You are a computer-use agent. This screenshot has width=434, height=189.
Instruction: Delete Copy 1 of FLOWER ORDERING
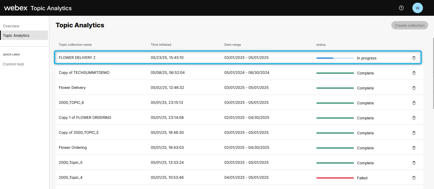tap(414, 118)
